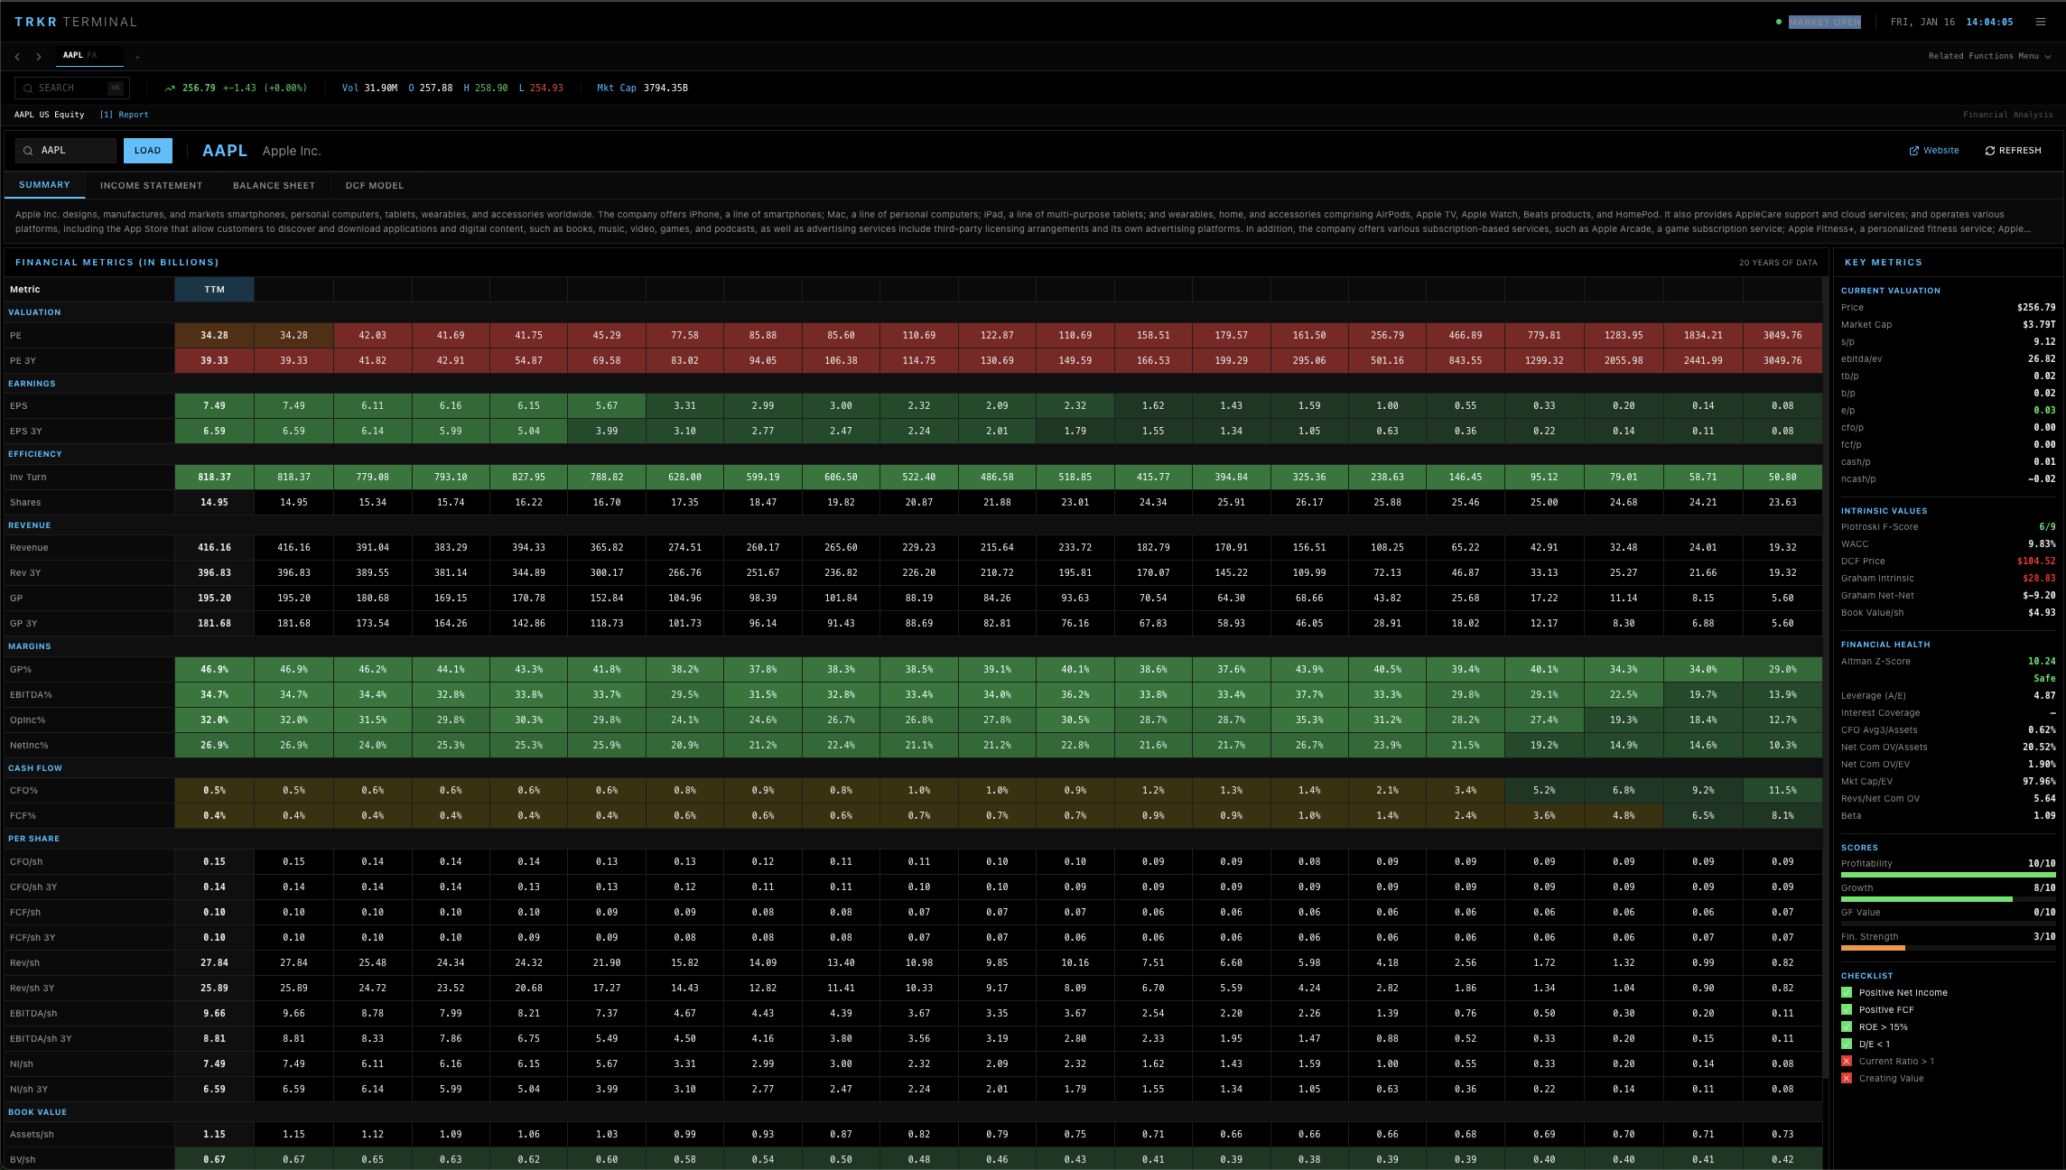Image resolution: width=2066 pixels, height=1170 pixels.
Task: Go back with the left arrow
Action: pyautogui.click(x=17, y=56)
